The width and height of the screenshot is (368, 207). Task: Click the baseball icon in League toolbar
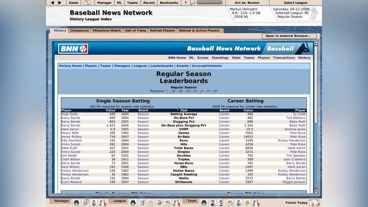[x=159, y=202]
